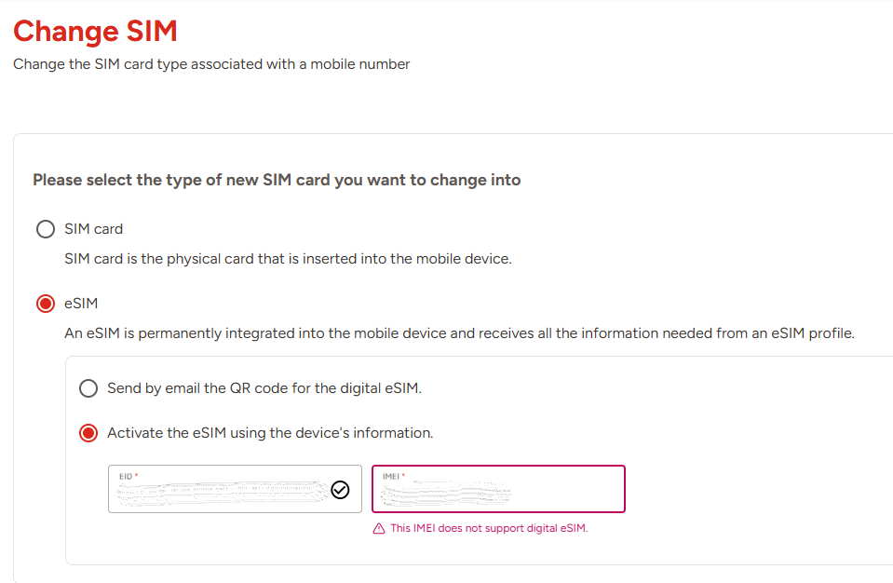Click the EID validation checkmark icon
Image resolution: width=893 pixels, height=583 pixels.
[340, 490]
